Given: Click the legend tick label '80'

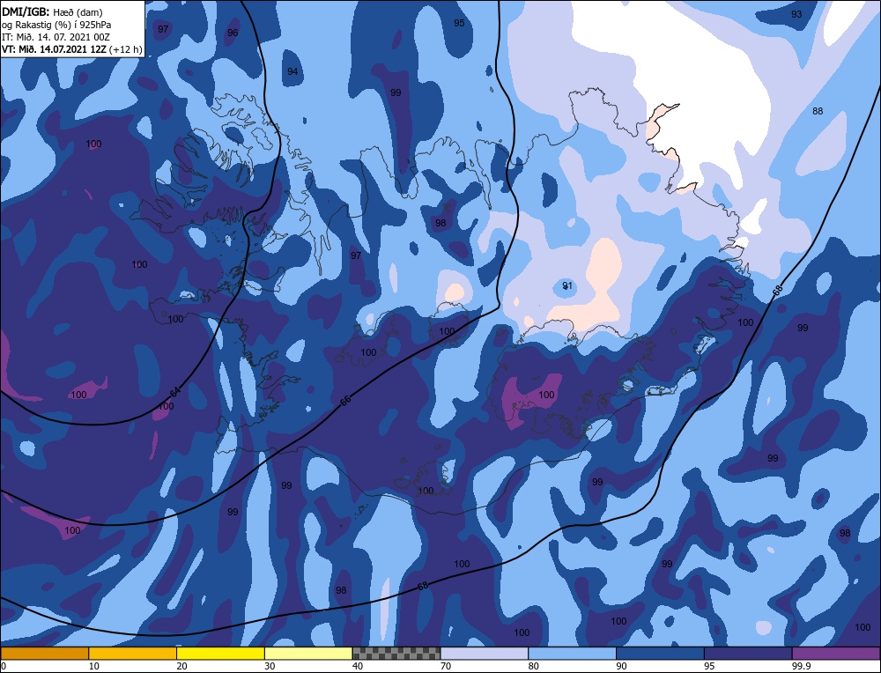Looking at the screenshot, I should click(534, 666).
